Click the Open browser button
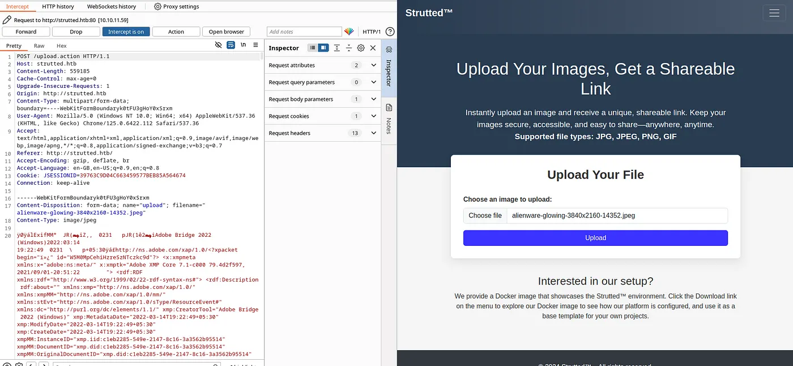The height and width of the screenshot is (366, 793). [226, 32]
